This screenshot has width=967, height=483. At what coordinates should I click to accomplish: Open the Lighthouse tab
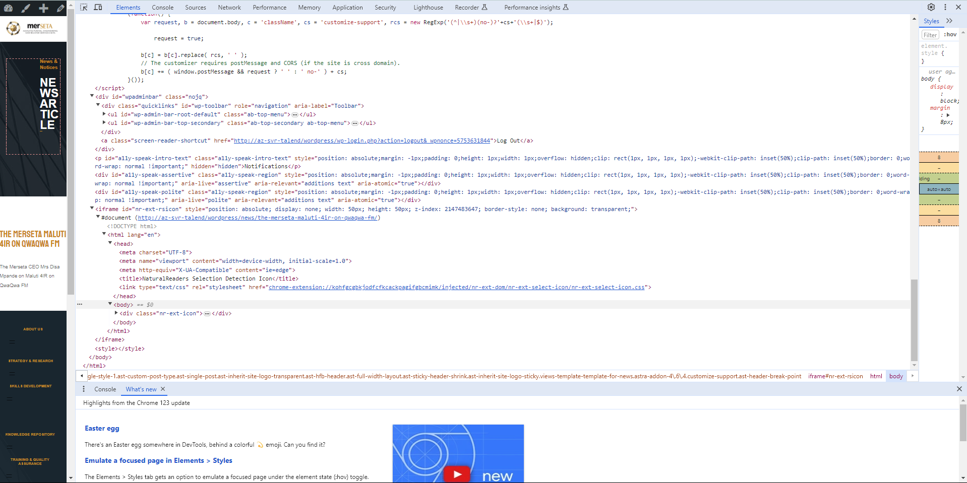pos(428,8)
